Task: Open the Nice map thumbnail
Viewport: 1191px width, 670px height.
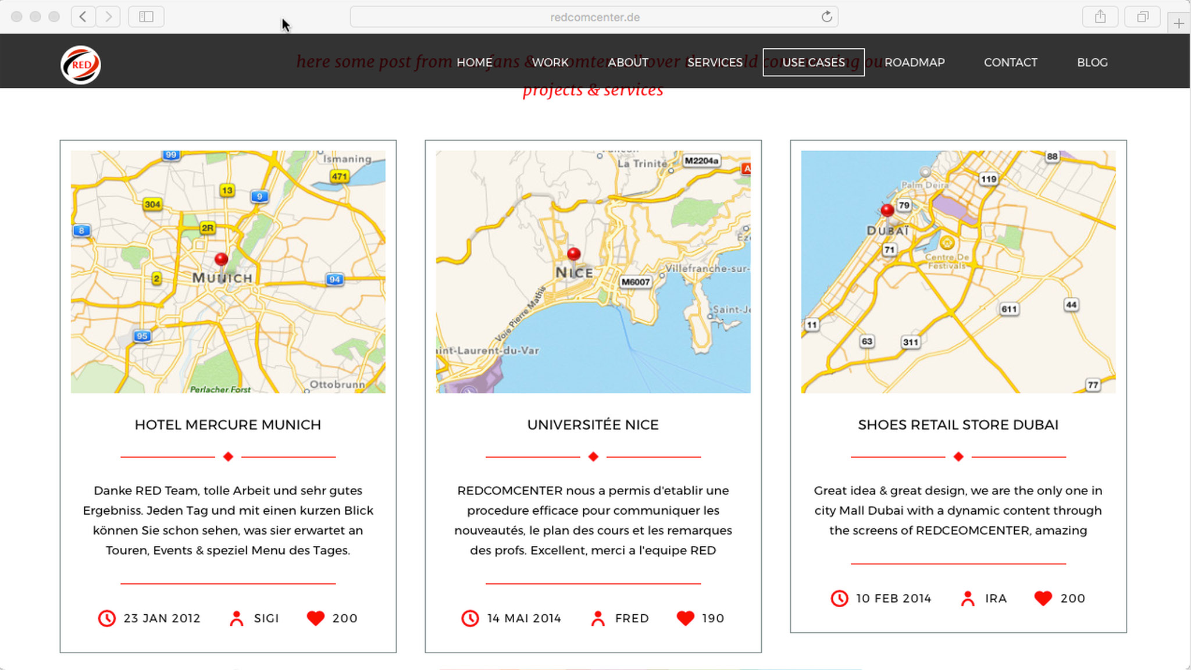Action: (x=593, y=272)
